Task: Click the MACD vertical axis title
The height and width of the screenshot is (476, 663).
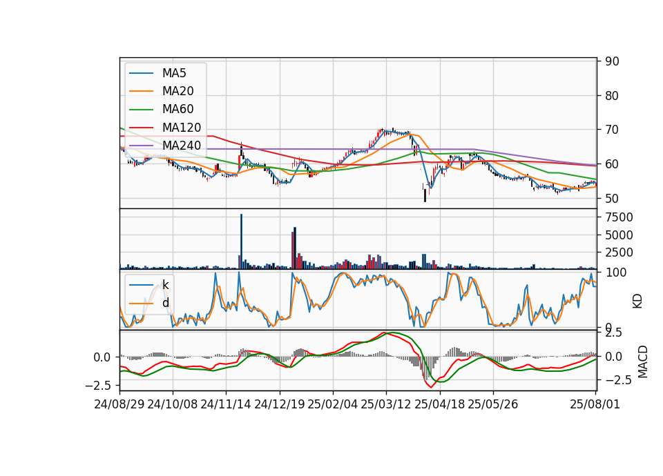Action: pyautogui.click(x=643, y=361)
